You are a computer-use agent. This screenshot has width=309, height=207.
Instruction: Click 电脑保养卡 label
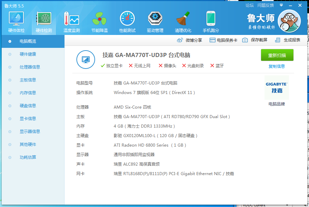click(x=227, y=40)
